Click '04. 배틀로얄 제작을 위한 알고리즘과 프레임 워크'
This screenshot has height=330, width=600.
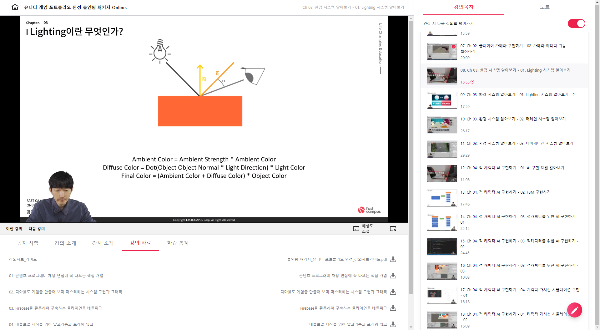click(51, 324)
